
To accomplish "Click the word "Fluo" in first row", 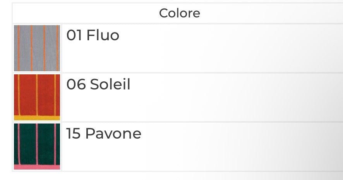I will click(103, 35).
